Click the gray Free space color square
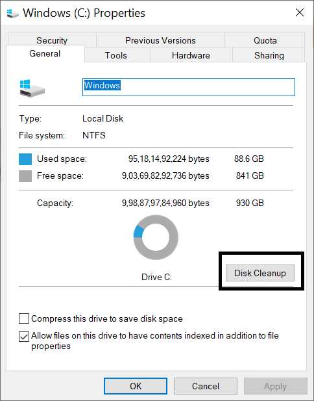Viewport: 314px width, 401px height. pos(25,176)
